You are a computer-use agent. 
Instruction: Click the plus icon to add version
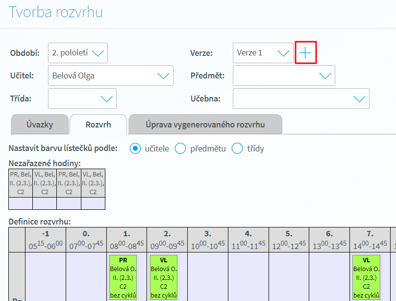(x=305, y=53)
